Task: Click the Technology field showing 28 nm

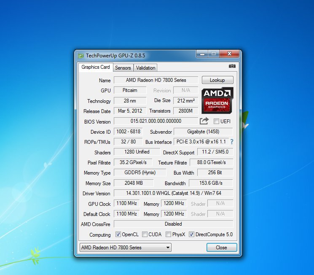Action: coord(130,101)
